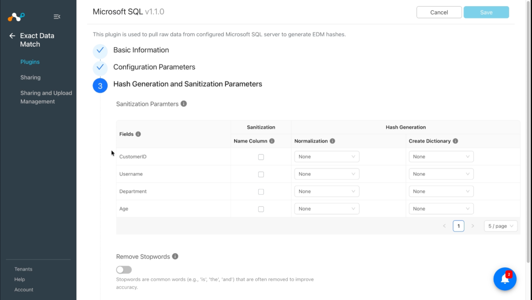Screen dimensions: 532x300
Task: Click the Hash Generation and Sanitization Parameters heading
Action: 188,84
